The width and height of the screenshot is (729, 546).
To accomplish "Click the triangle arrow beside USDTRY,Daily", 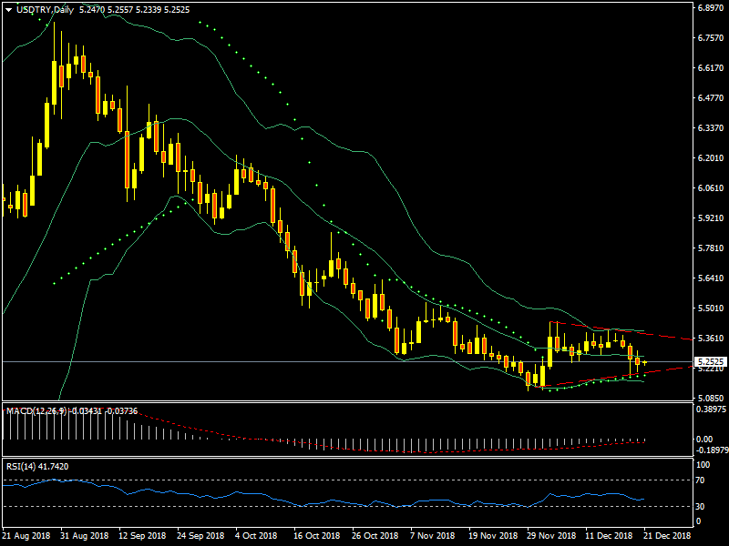I will [9, 9].
